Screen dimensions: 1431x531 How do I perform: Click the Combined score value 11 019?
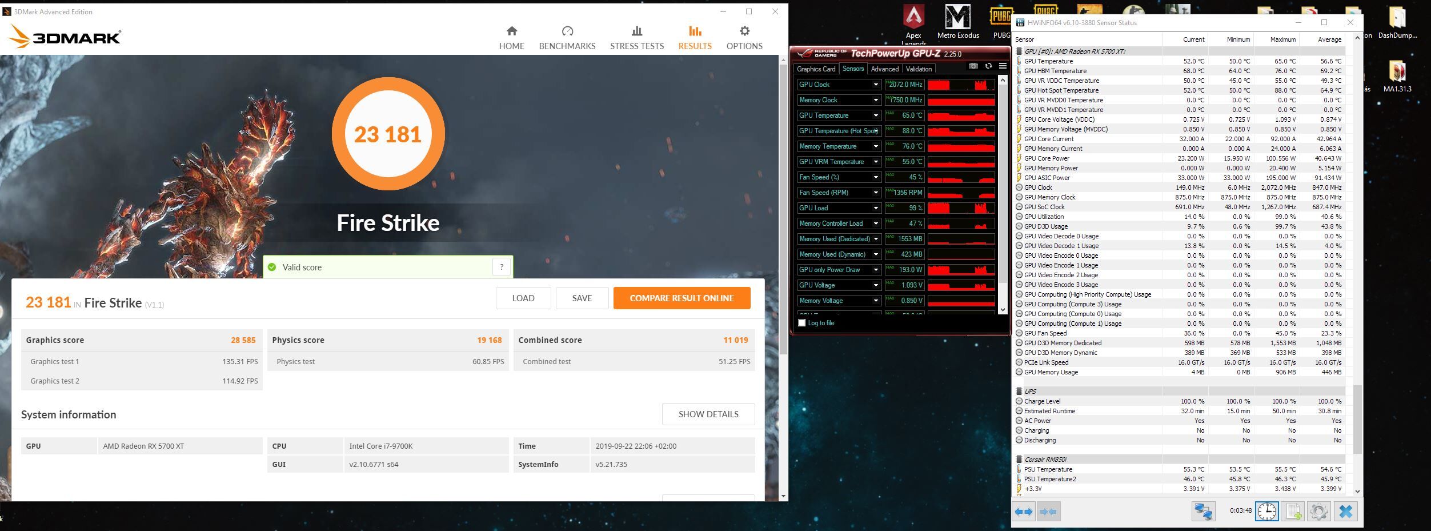(735, 340)
